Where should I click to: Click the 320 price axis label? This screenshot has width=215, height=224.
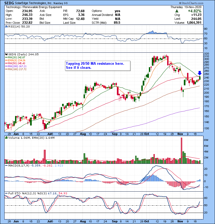(x=207, y=54)
